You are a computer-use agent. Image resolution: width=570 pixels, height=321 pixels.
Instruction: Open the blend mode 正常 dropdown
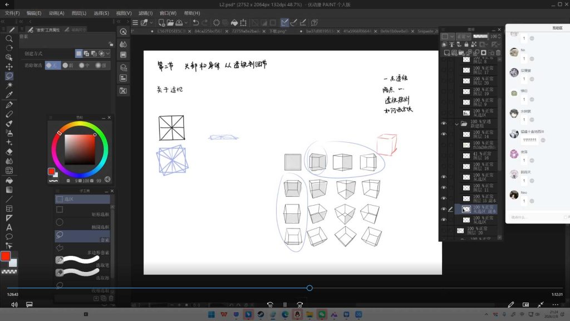[x=464, y=36]
